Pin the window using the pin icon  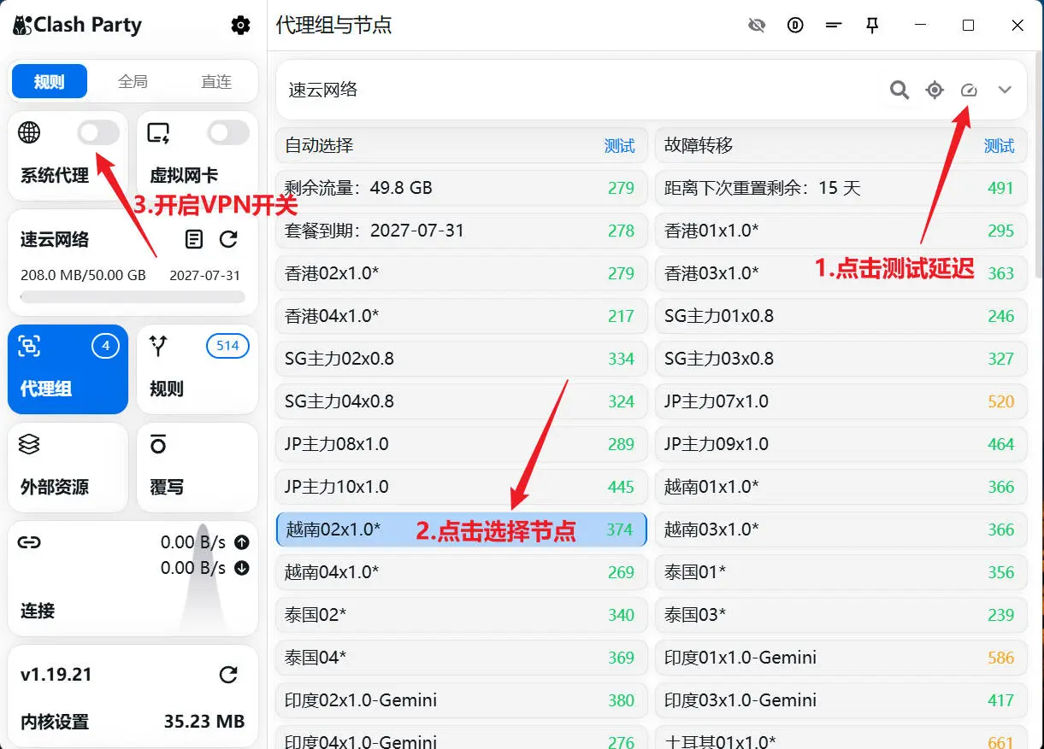872,25
